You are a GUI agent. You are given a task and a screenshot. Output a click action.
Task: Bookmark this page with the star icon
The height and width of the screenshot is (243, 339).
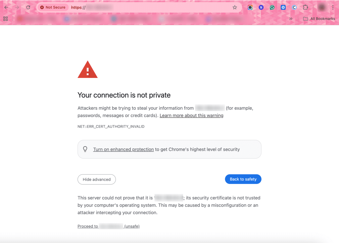click(x=235, y=7)
